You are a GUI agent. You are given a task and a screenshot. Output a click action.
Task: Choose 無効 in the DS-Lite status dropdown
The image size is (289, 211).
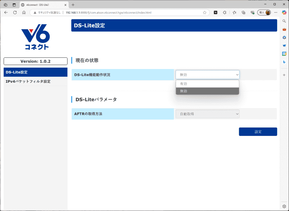coord(207,91)
